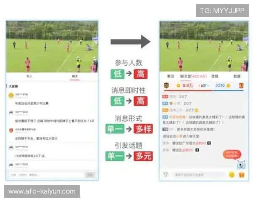Open the filter icon beside right input
Image resolution: width=253 pixels, height=202 pixels.
[166, 175]
